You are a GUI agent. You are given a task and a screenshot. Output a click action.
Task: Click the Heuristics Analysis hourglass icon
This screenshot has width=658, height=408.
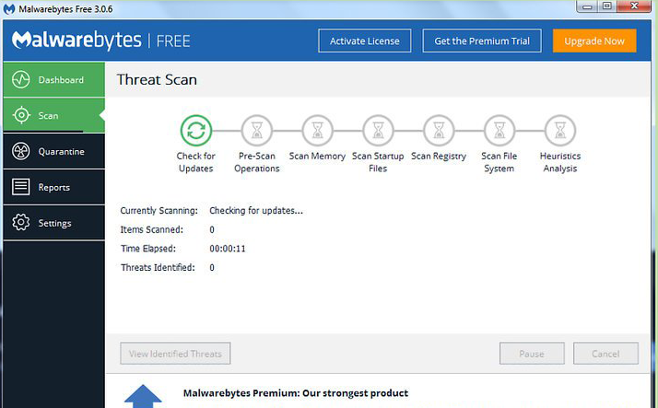[x=560, y=131]
